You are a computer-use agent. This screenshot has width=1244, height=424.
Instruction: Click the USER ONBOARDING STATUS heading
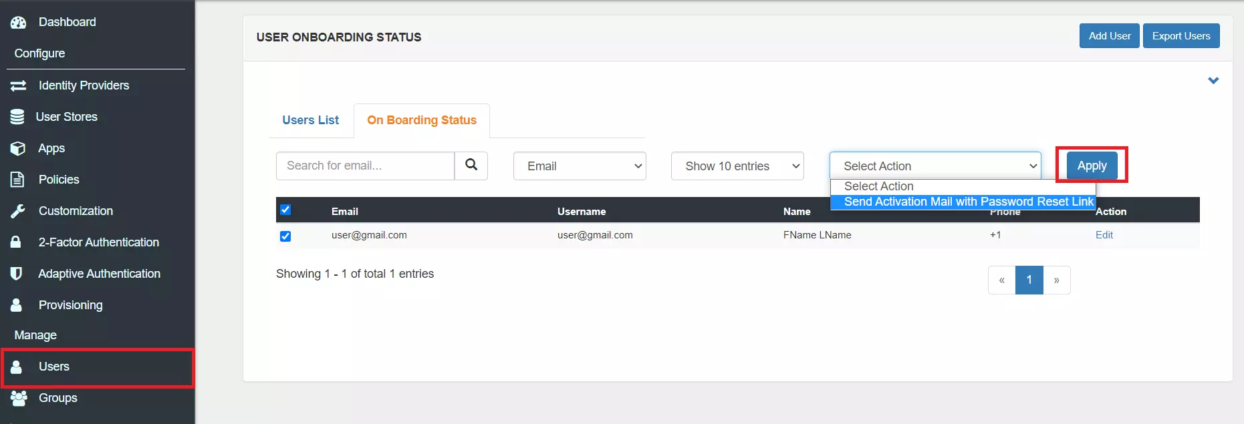click(339, 37)
